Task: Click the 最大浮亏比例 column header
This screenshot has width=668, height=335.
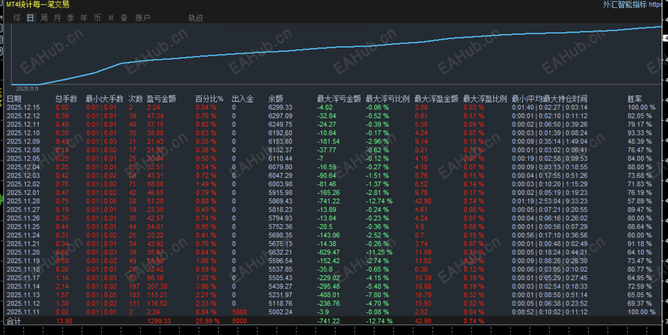Action: point(387,99)
